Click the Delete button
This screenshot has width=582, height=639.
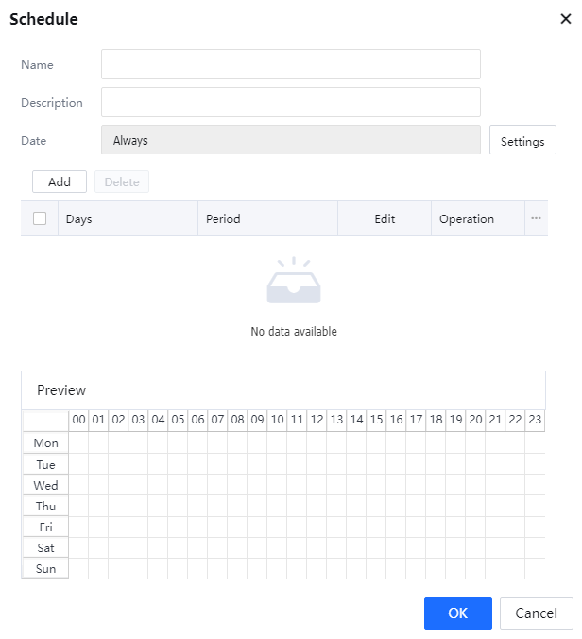pos(122,181)
